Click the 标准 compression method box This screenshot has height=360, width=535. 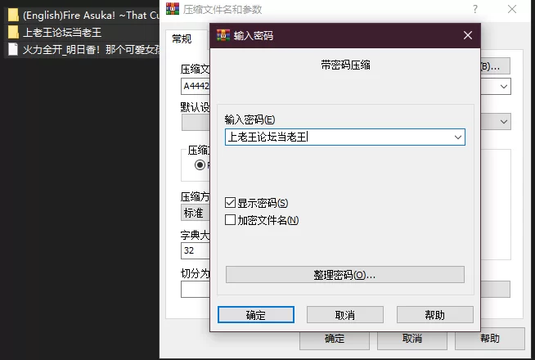pyautogui.click(x=196, y=213)
